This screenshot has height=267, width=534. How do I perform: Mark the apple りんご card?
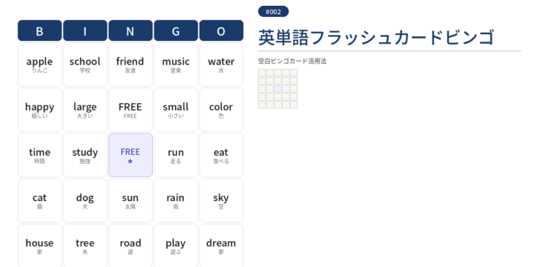[40, 65]
